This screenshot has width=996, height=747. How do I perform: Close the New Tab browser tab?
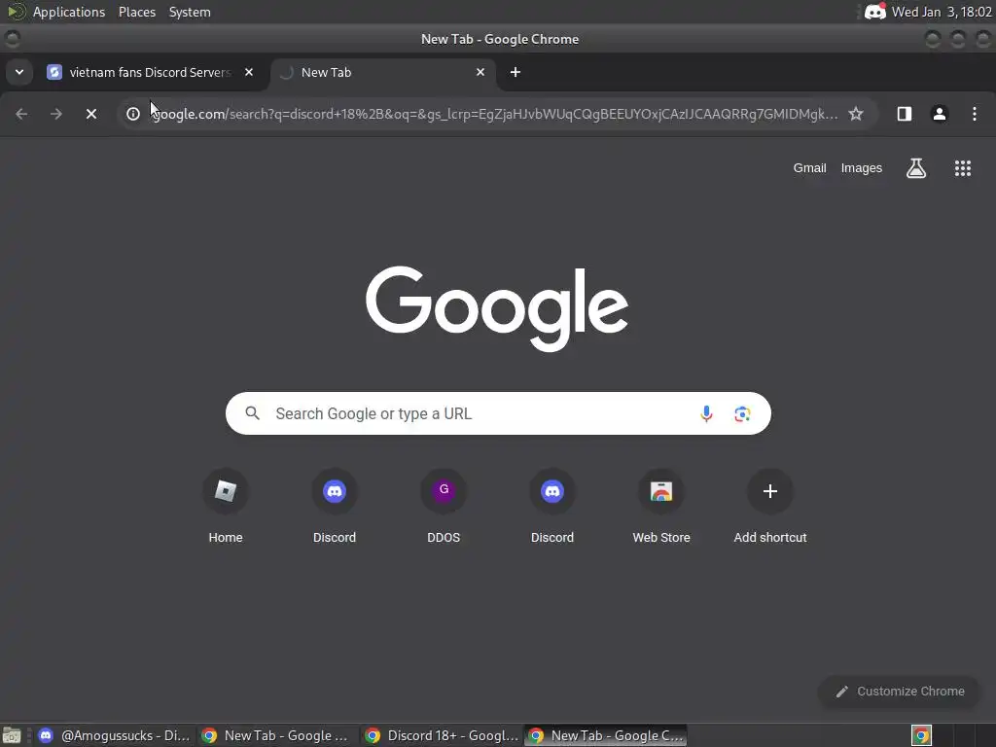coord(480,72)
